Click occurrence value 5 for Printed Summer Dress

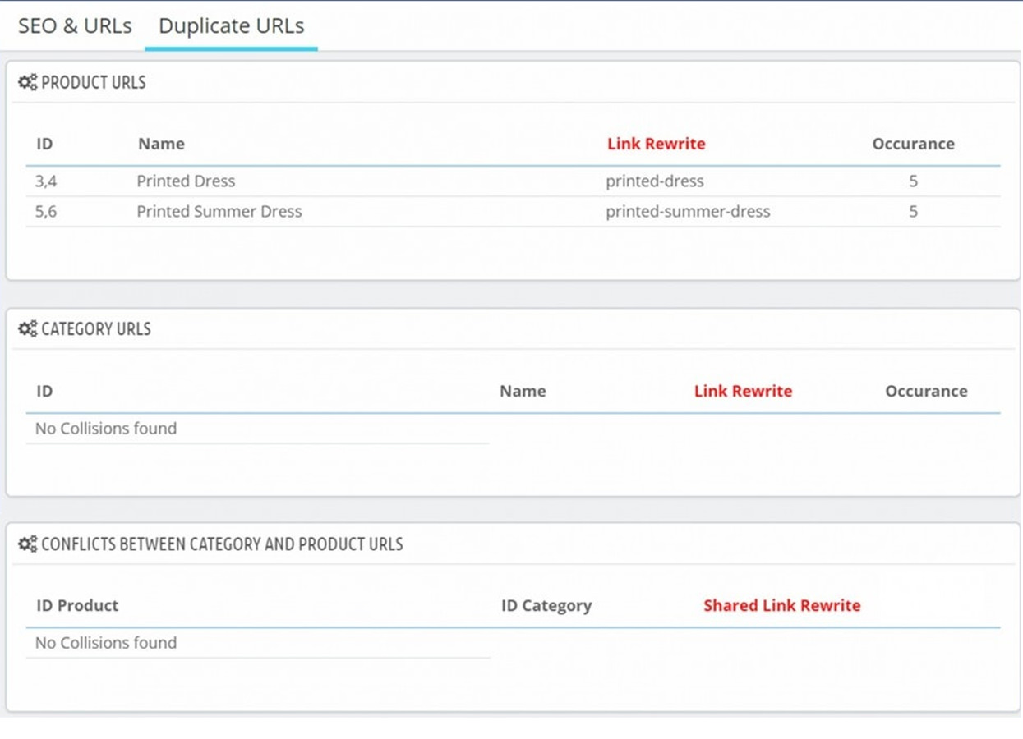point(913,212)
